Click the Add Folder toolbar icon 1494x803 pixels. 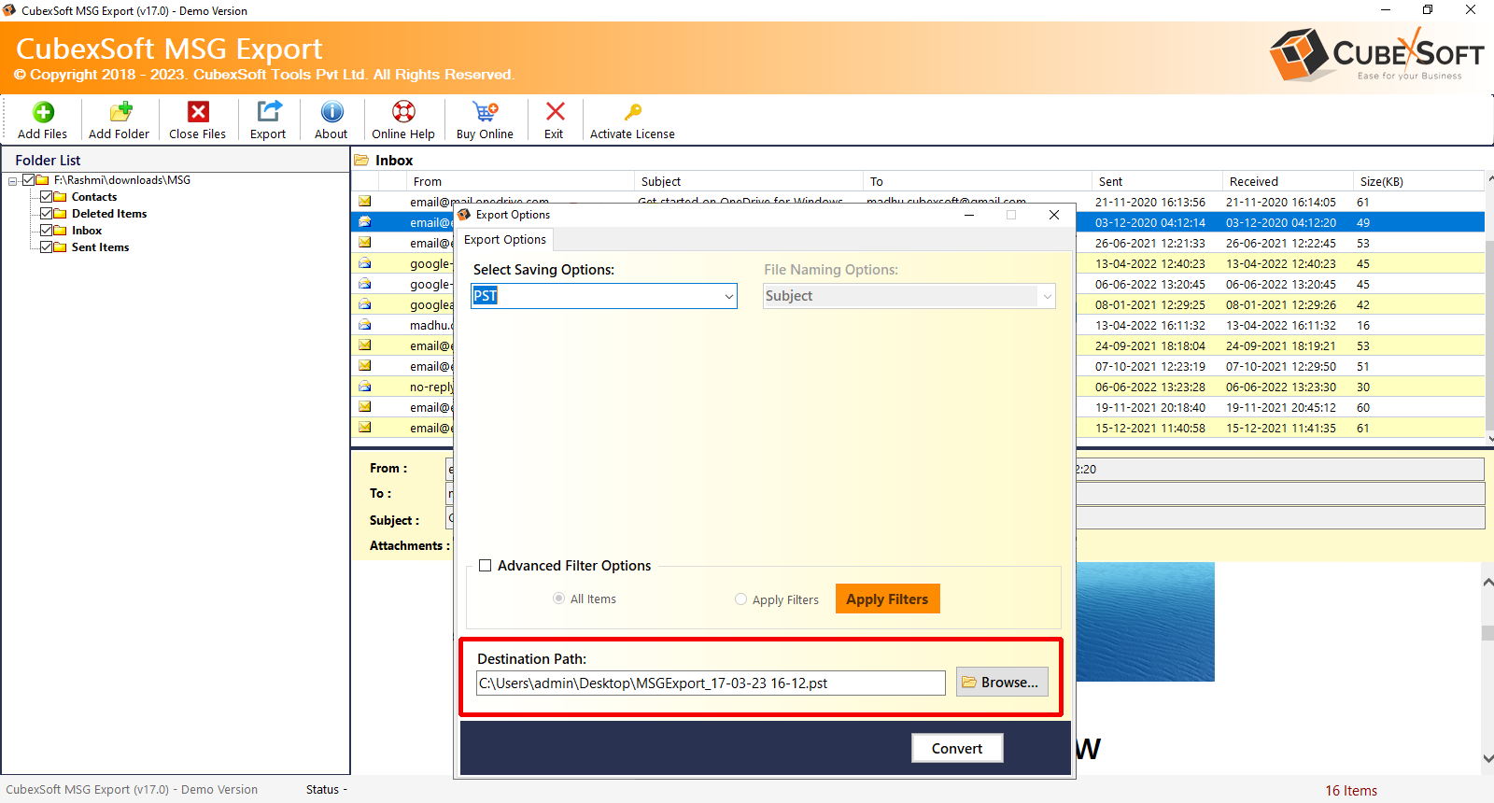click(120, 112)
